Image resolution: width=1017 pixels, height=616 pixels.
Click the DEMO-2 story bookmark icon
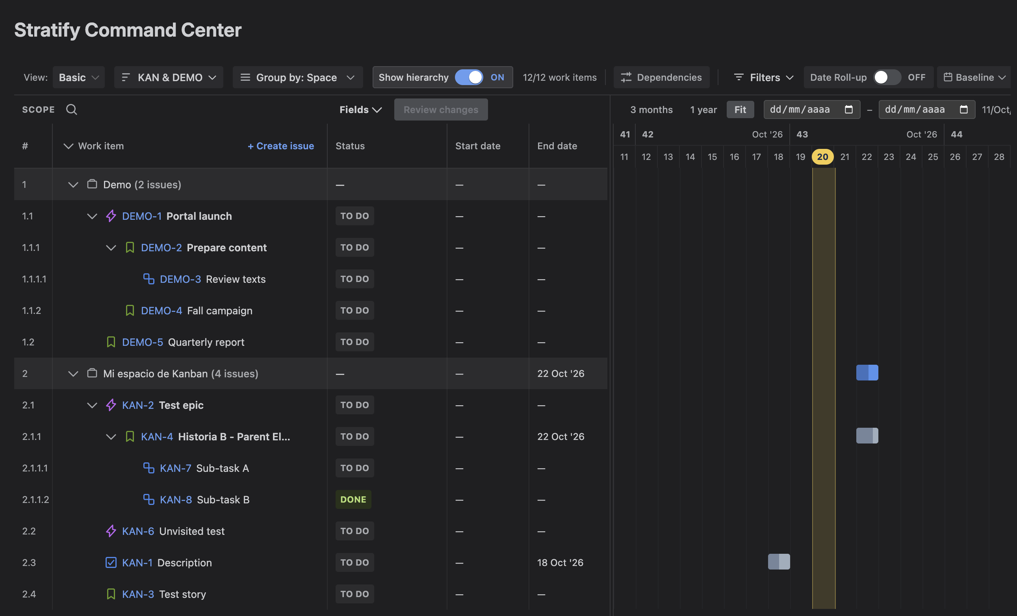(x=130, y=248)
